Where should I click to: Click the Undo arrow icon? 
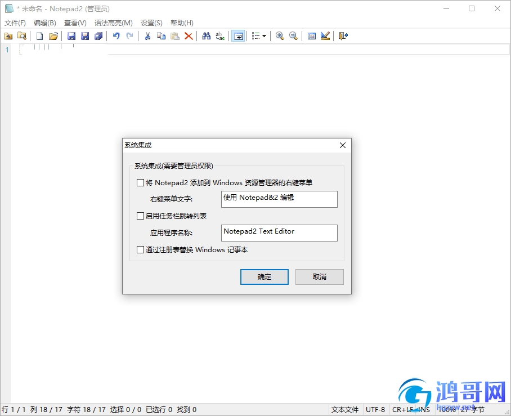click(x=116, y=36)
